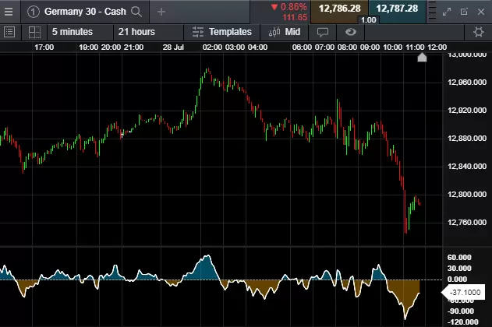Click the search magnifier beside Germany 30 - Cash
The image size is (492, 327).
pos(137,12)
